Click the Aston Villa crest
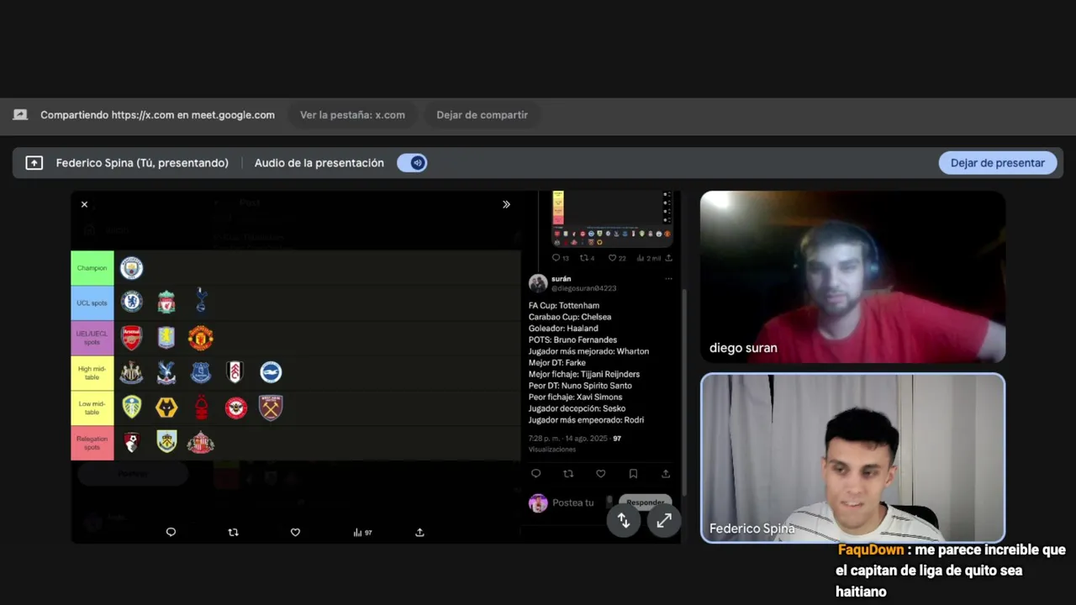The height and width of the screenshot is (605, 1076). point(166,338)
